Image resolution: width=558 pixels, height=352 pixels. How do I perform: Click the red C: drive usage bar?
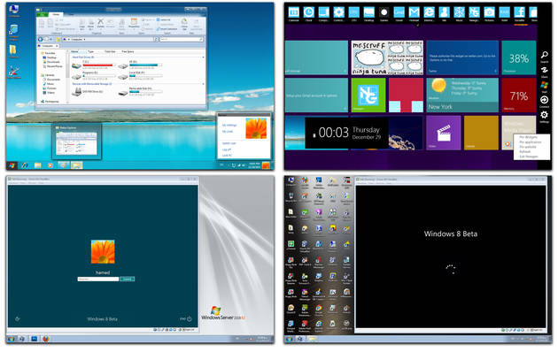(97, 65)
